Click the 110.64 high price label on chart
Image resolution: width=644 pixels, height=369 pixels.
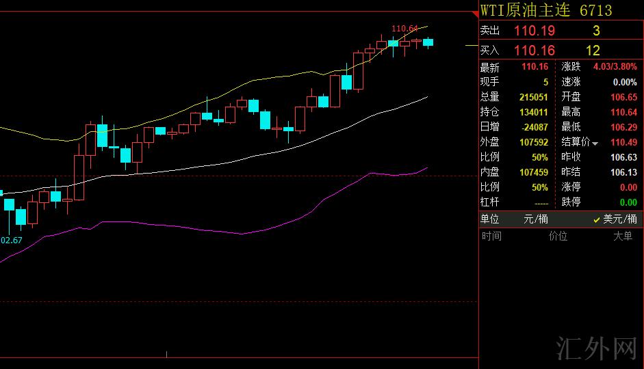(404, 29)
